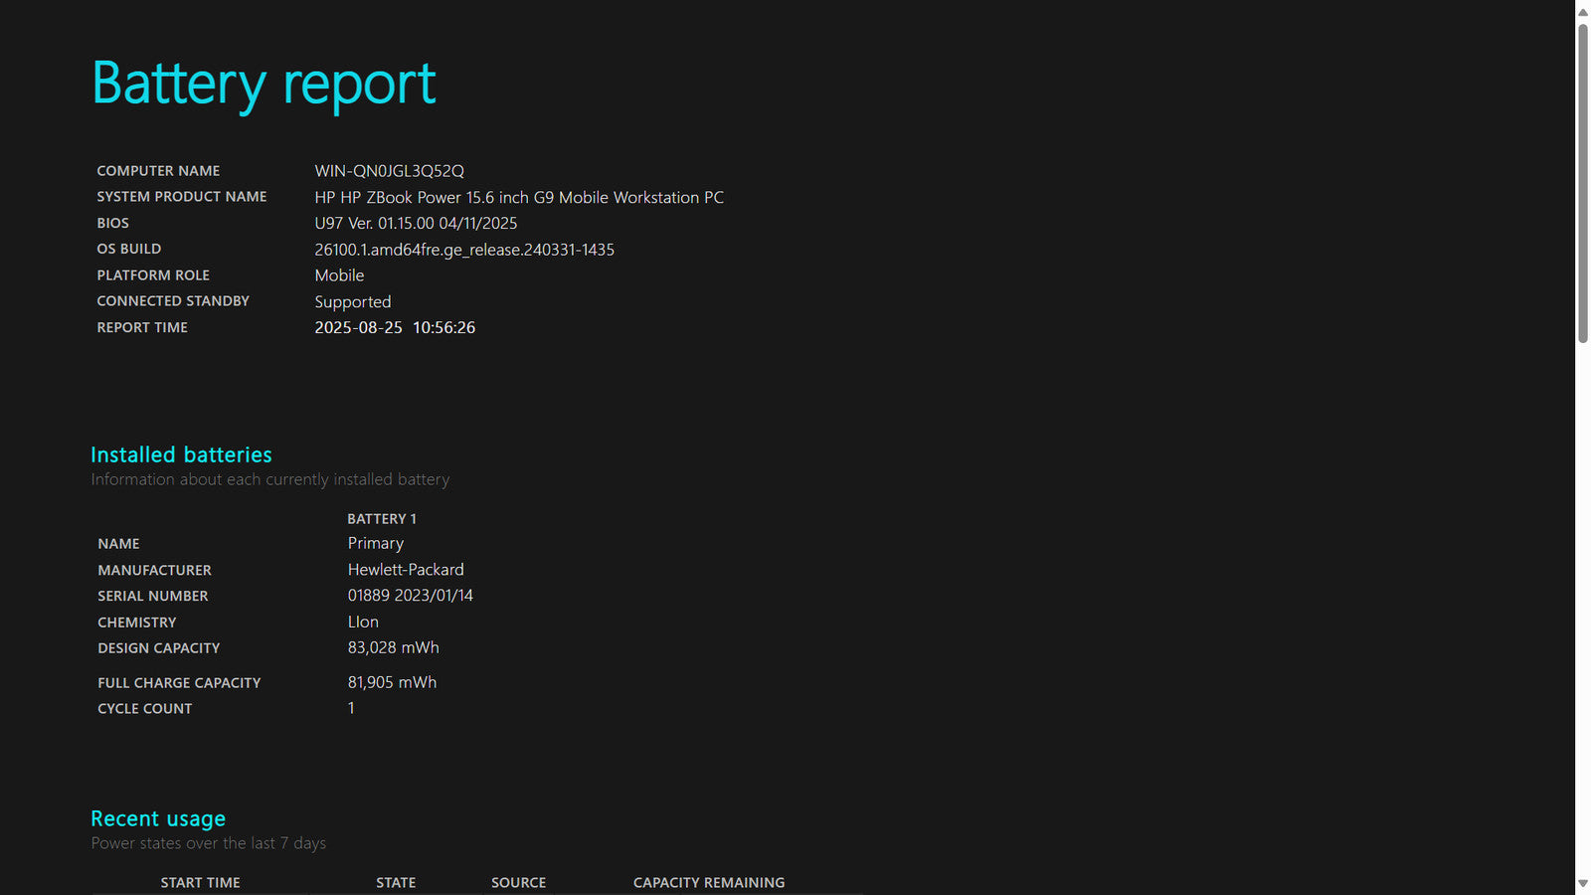Click the OS BUILD label

[x=128, y=249]
